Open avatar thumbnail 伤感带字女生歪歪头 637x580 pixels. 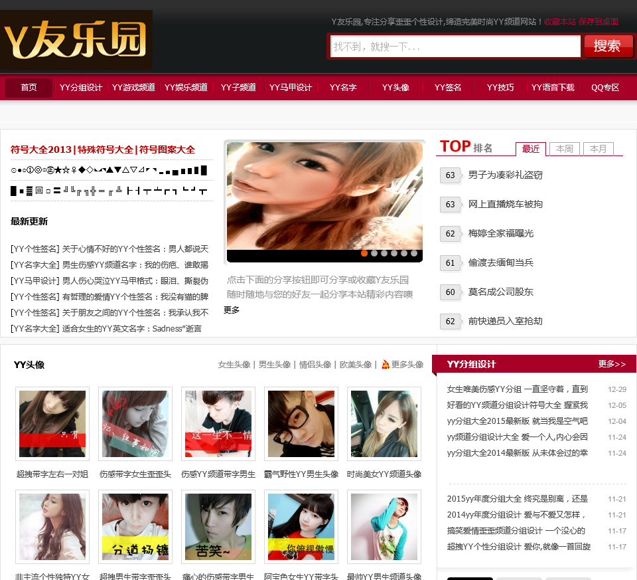pos(135,424)
